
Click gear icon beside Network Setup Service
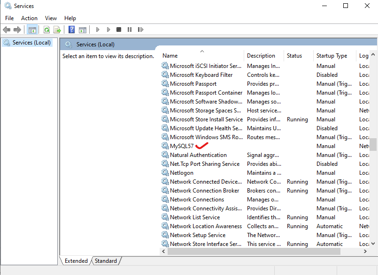pos(165,235)
